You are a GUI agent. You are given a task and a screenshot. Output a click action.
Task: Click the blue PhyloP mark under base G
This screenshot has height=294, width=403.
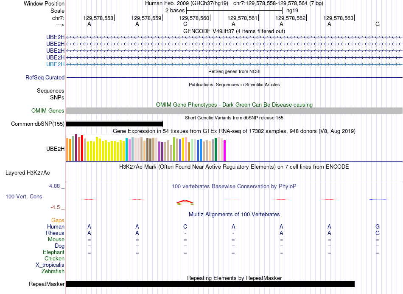point(378,200)
